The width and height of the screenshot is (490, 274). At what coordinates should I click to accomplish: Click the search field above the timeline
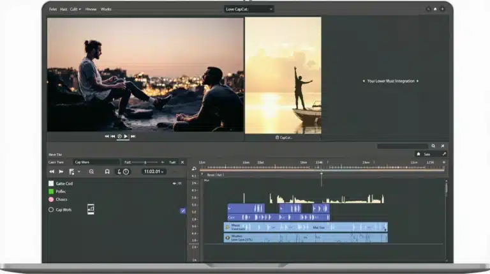pos(402,146)
